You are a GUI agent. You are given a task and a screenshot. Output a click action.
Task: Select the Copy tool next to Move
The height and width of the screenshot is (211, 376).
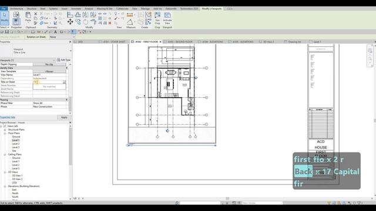[x=78, y=22]
